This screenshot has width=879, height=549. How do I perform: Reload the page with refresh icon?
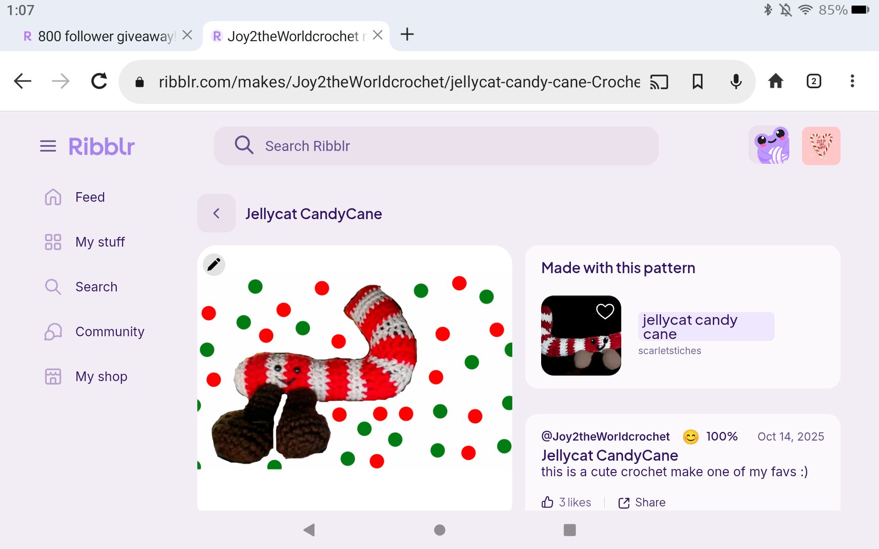(99, 81)
